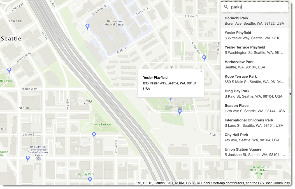Click the blue marker near Harborview Medical Center
Image resolution: width=295 pixels, height=189 pixels.
87,26
